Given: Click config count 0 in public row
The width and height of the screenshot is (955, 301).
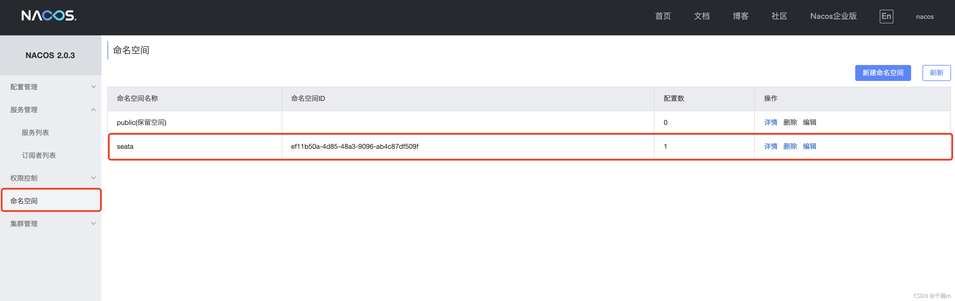Looking at the screenshot, I should (665, 122).
